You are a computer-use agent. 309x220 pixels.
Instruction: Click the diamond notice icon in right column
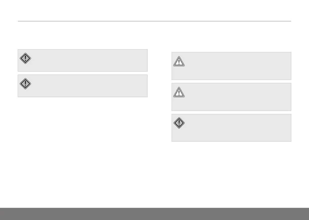pos(179,123)
